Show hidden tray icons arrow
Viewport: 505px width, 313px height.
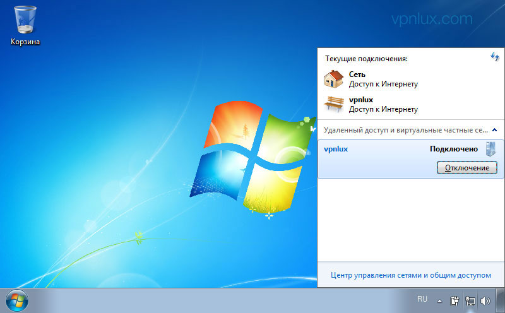coord(439,302)
